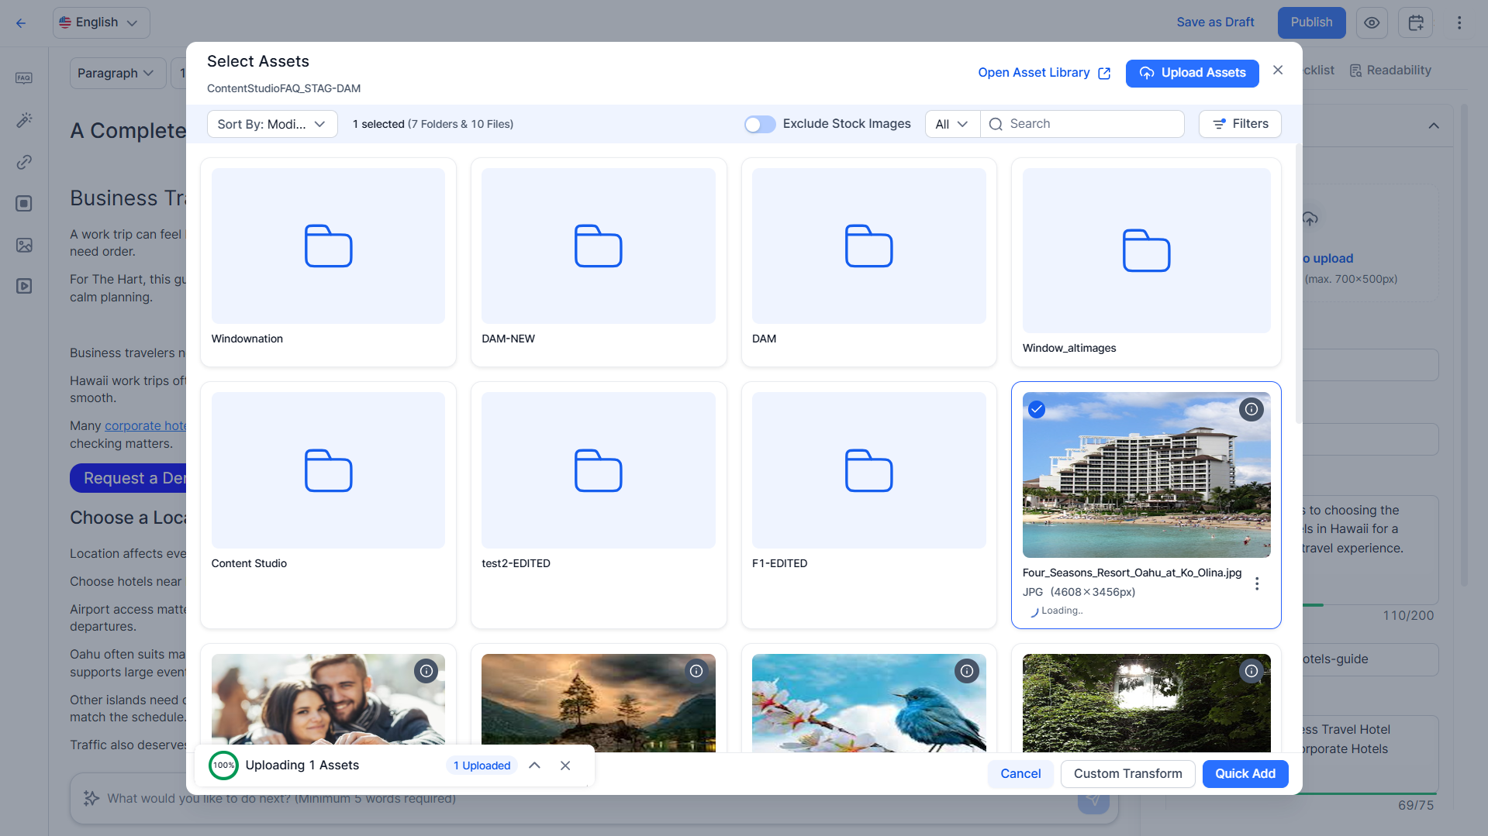
Task: Open the schedule calendar icon
Action: (x=1415, y=22)
